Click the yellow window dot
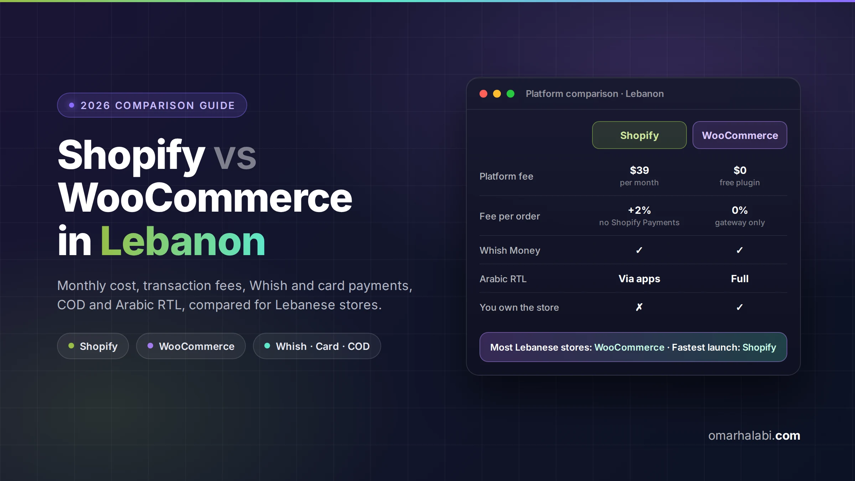Image resolution: width=855 pixels, height=481 pixels. pos(497,94)
